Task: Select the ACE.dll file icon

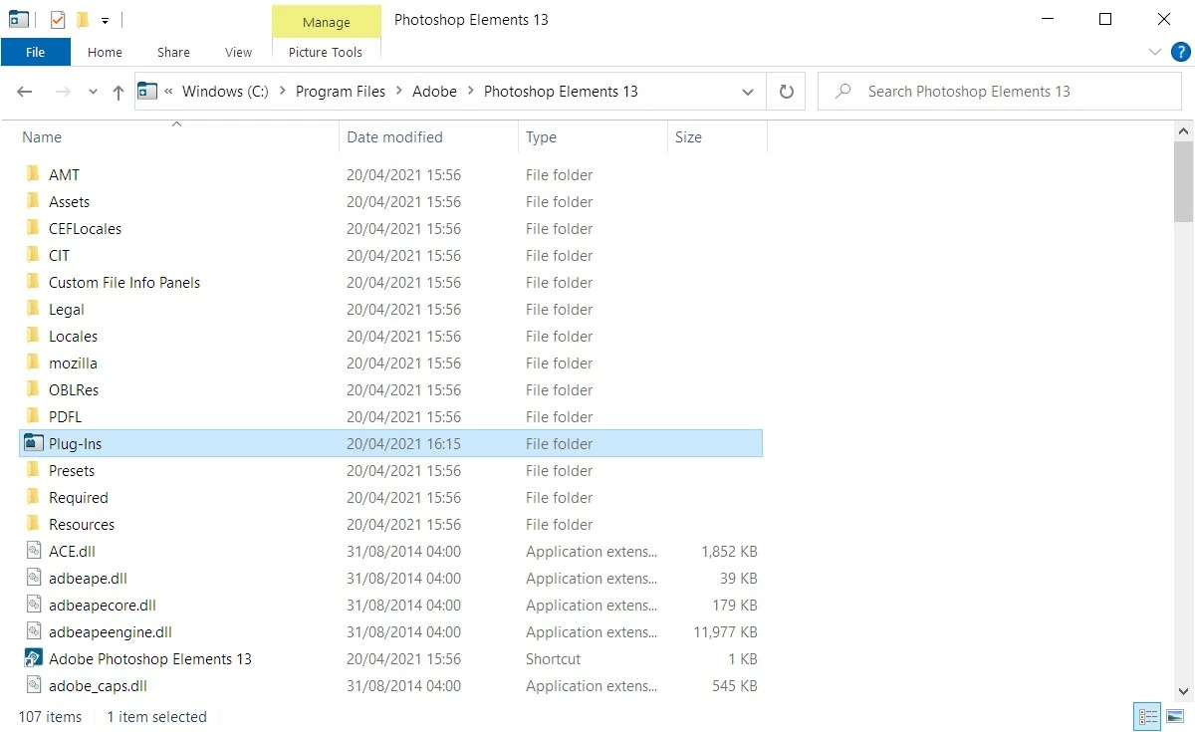Action: [33, 551]
